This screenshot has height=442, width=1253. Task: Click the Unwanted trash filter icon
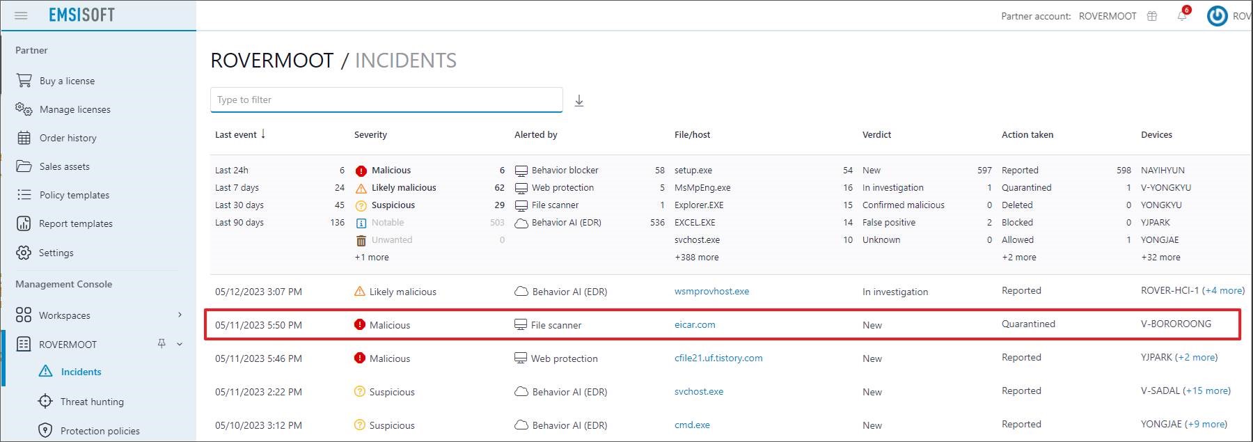click(361, 240)
